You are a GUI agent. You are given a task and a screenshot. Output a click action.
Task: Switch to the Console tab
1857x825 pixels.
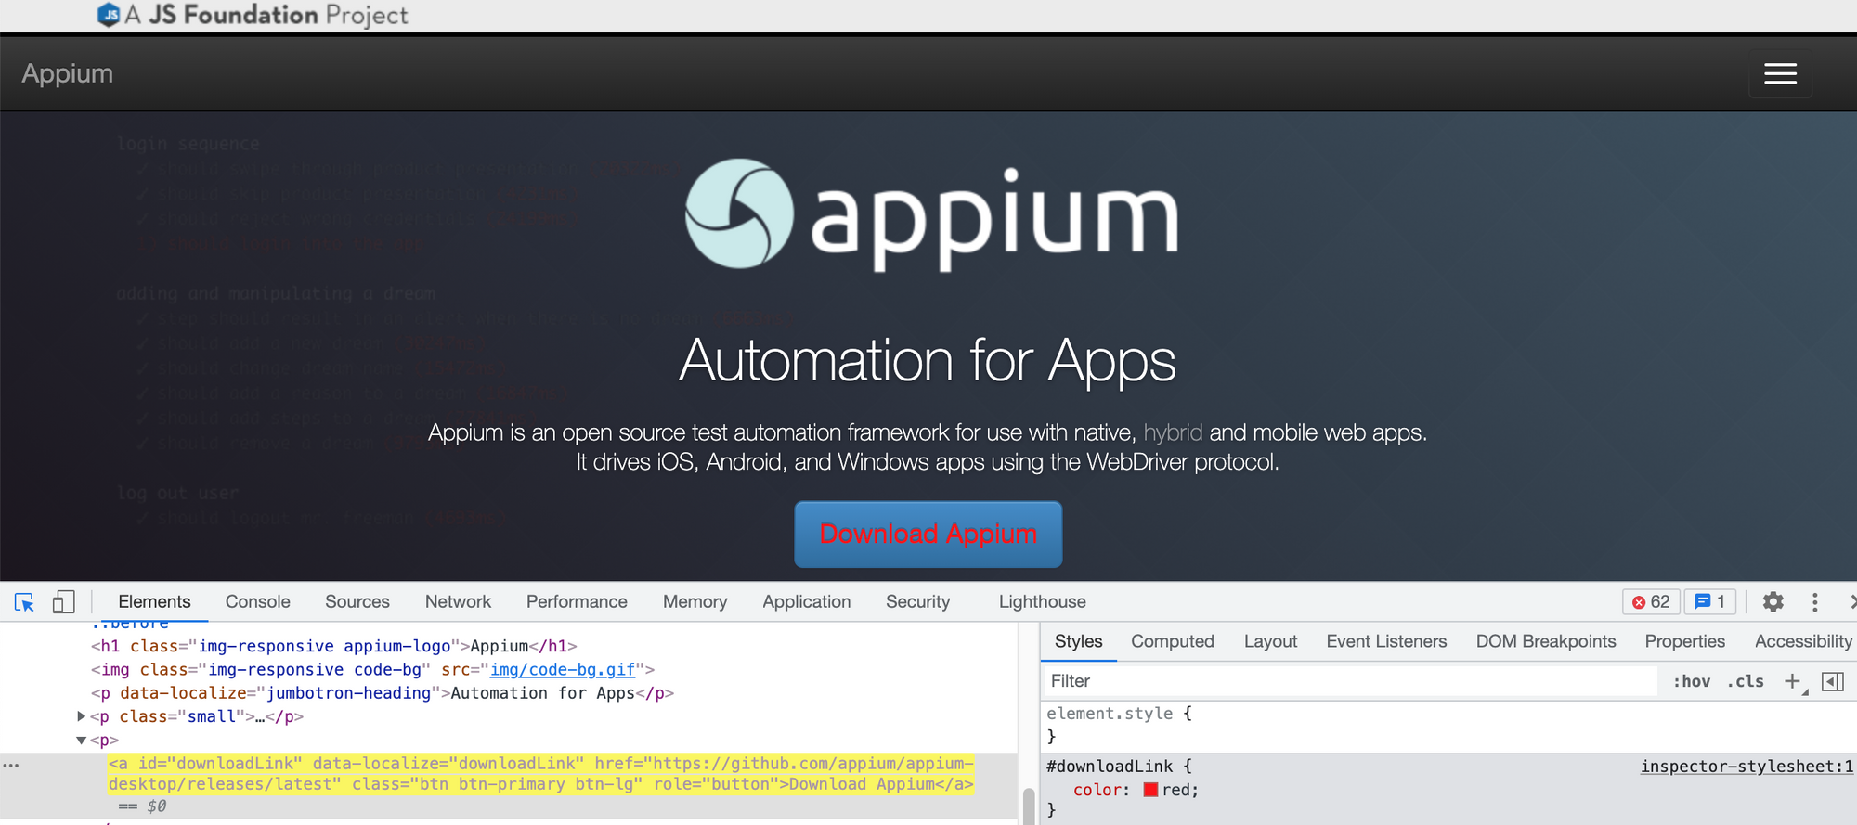[x=258, y=602]
